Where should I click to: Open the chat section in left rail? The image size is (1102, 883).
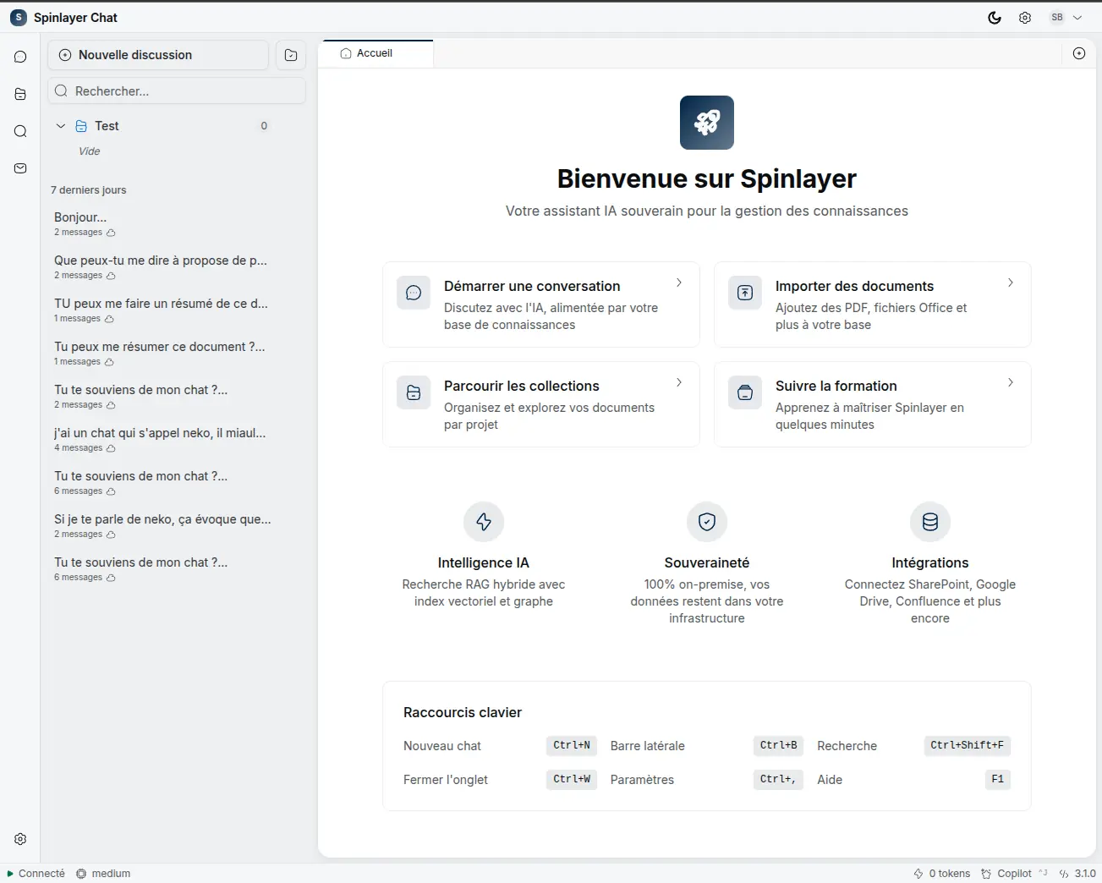click(x=20, y=57)
